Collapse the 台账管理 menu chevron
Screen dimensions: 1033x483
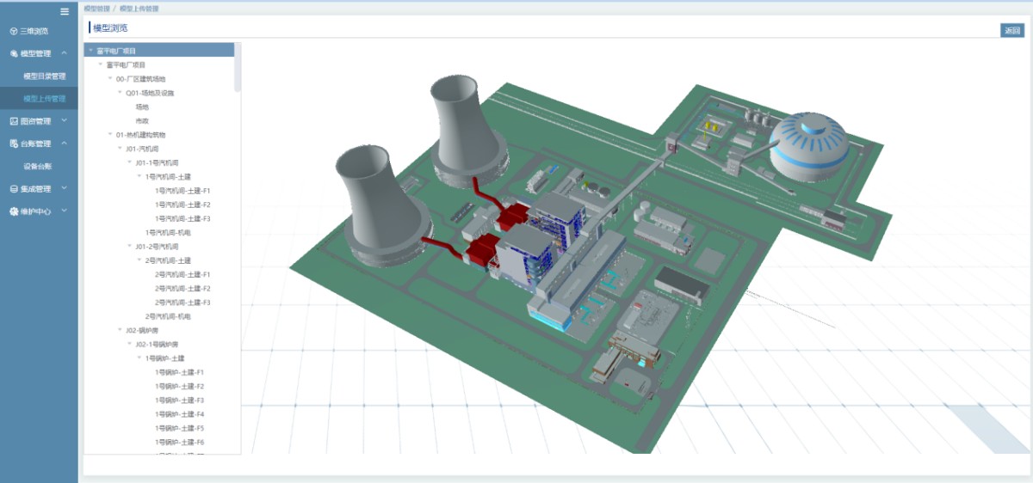tap(65, 144)
